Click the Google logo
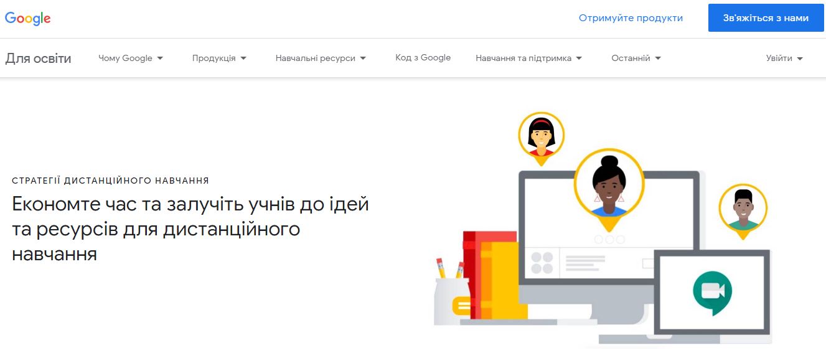Image resolution: width=826 pixels, height=353 pixels. 28,18
